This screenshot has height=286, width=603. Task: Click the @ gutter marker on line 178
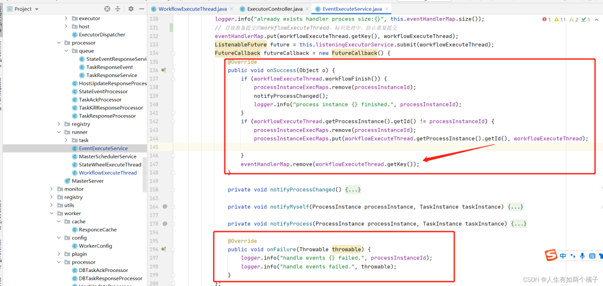pyautogui.click(x=165, y=223)
